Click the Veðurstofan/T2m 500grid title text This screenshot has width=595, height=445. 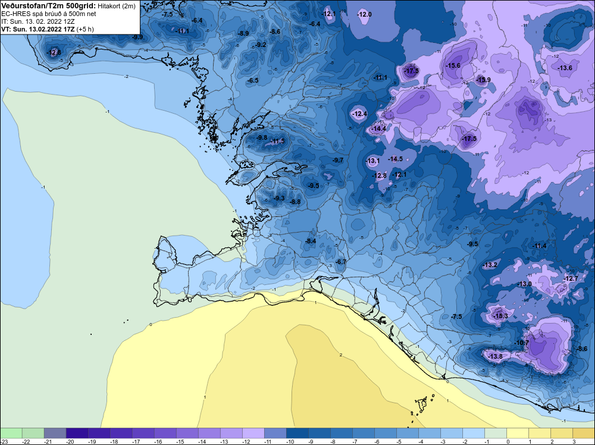click(x=48, y=6)
